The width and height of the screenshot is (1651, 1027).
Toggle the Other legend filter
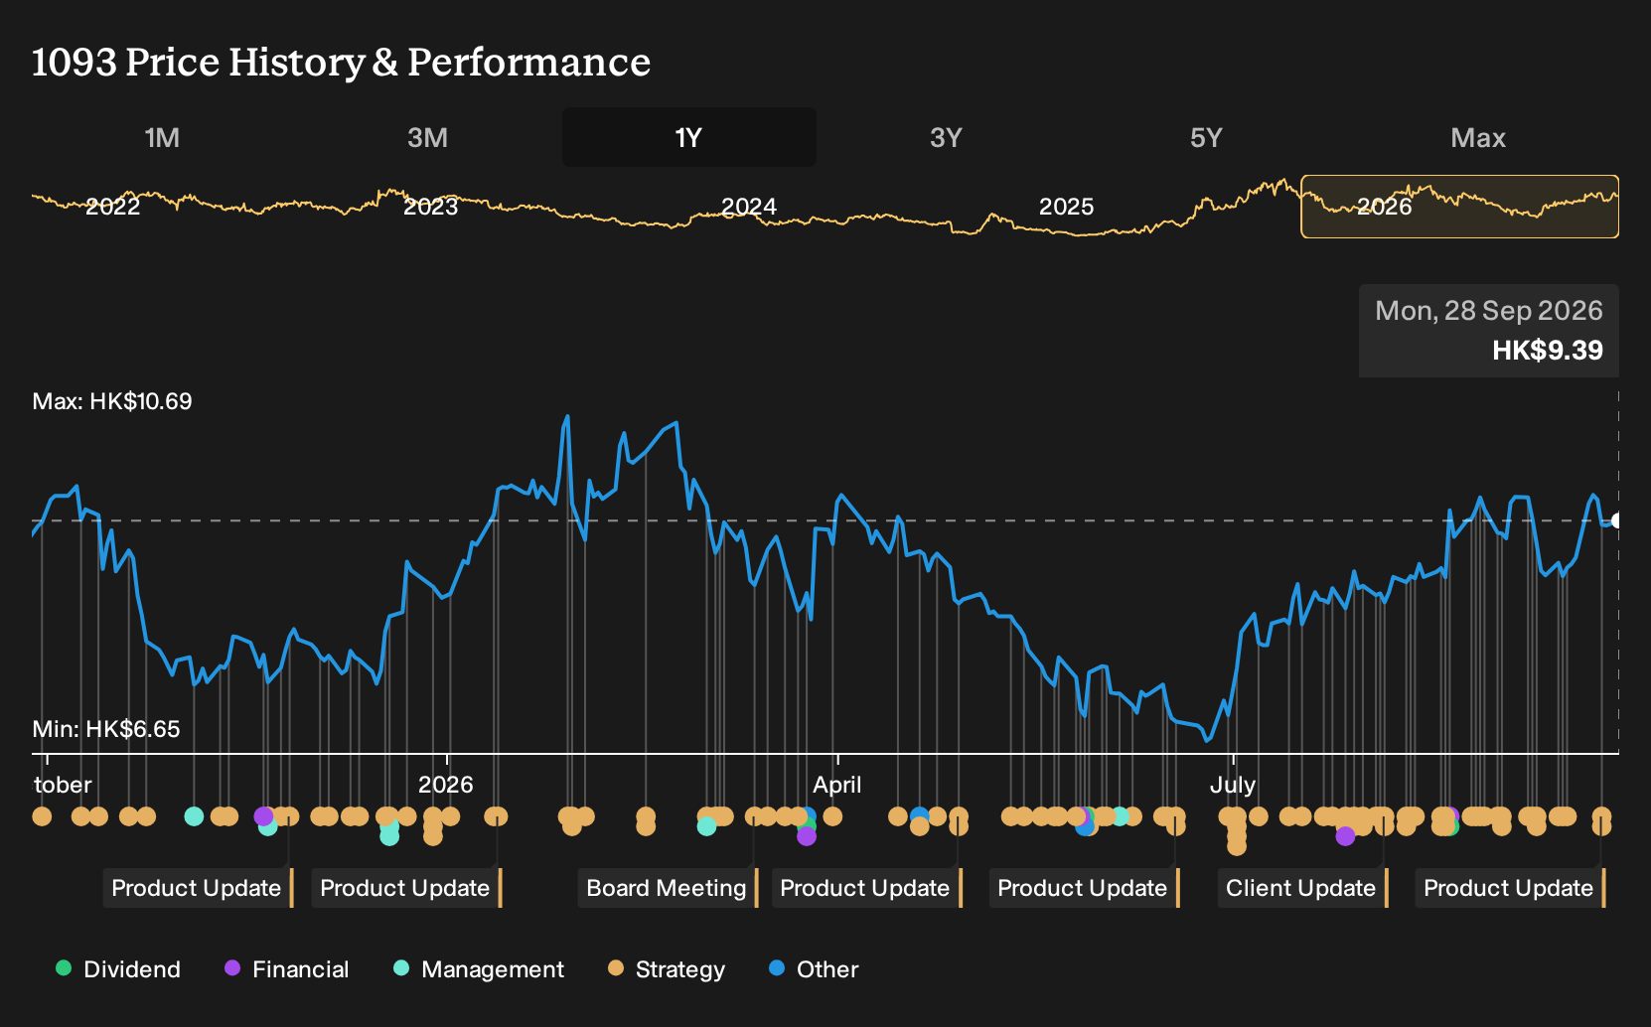coord(814,969)
